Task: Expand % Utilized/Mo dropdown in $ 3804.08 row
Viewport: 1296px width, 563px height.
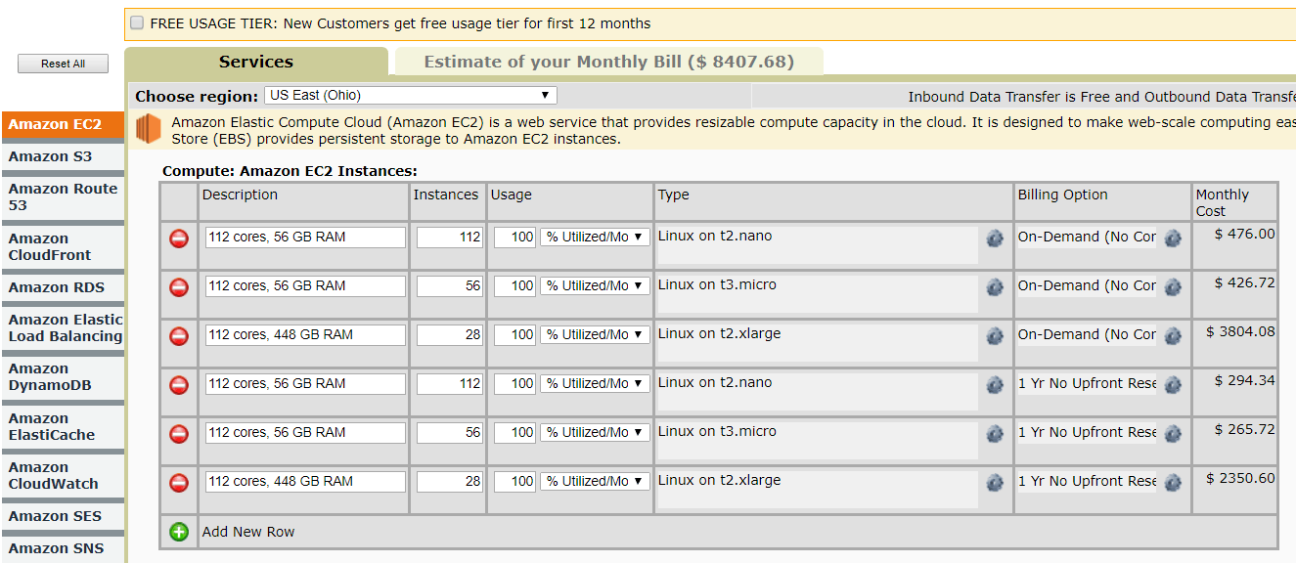Action: pos(595,335)
